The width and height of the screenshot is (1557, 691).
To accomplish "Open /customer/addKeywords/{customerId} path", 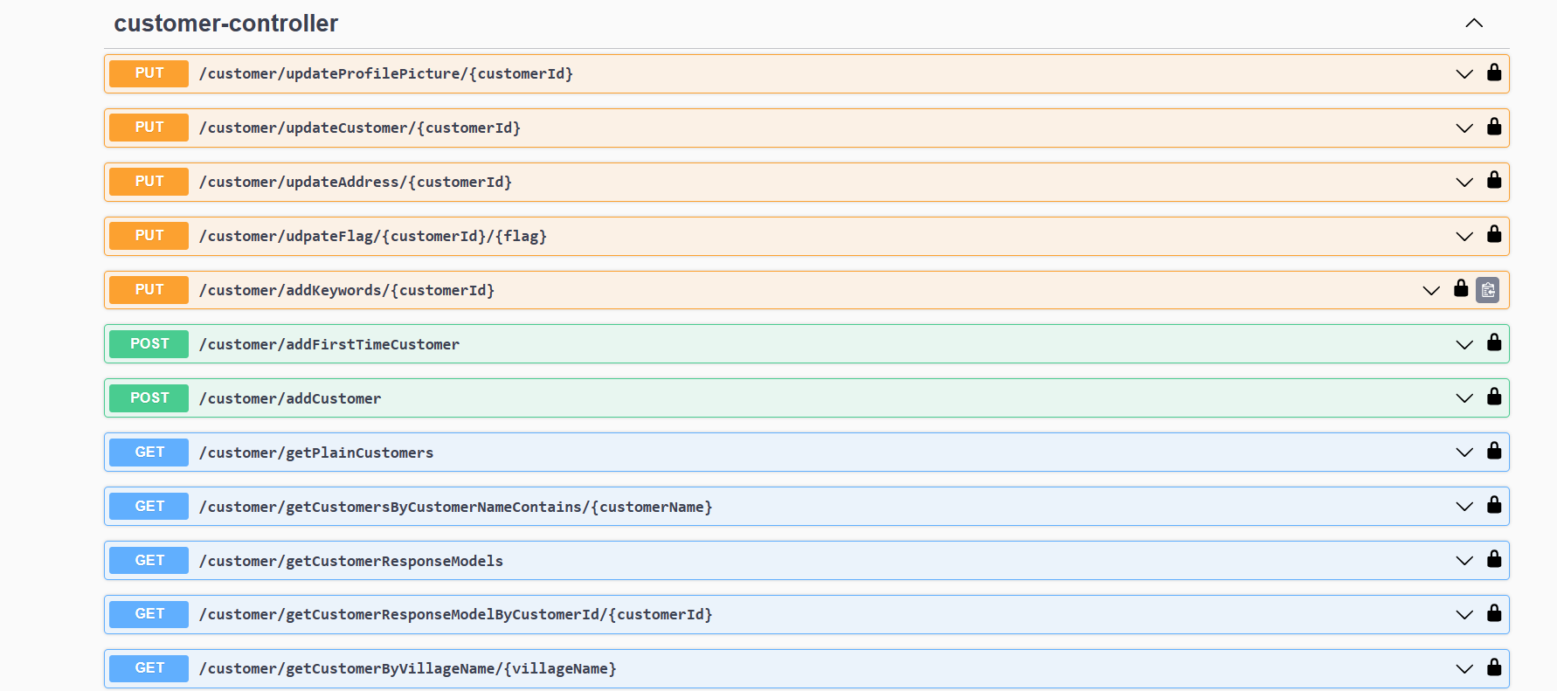I will coord(347,291).
